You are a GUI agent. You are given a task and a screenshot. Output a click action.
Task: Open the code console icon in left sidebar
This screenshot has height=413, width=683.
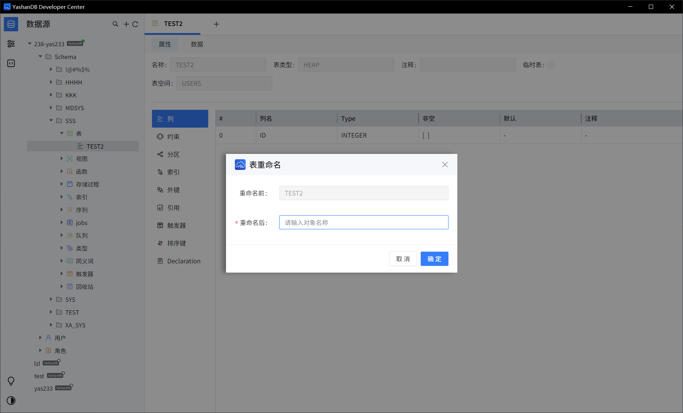point(11,63)
